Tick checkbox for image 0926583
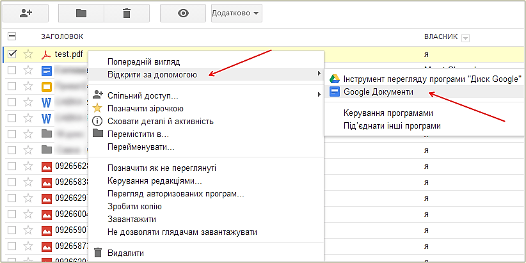Viewport: 526px width, 263px height. (12, 182)
